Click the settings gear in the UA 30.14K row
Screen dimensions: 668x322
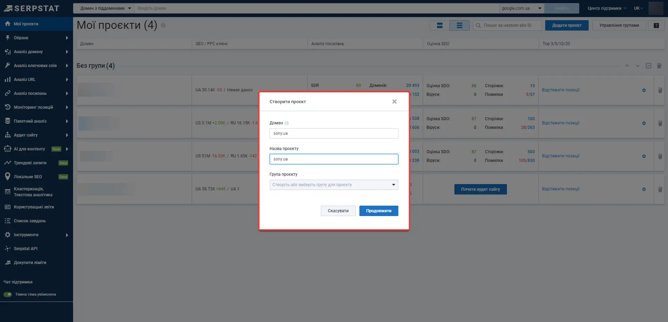(644, 90)
